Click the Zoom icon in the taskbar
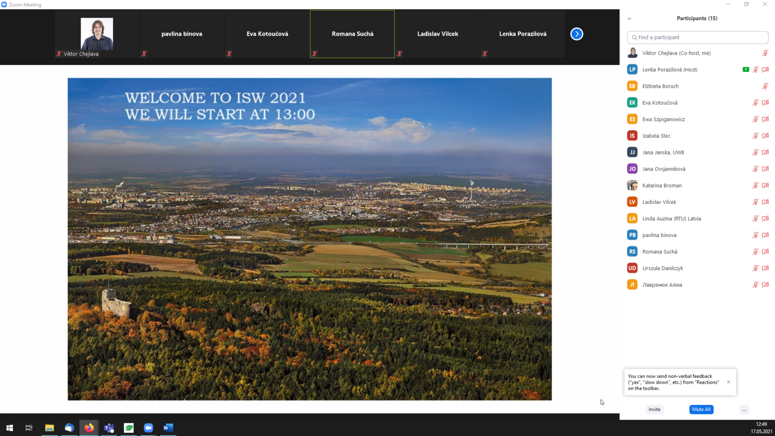Screen dimensions: 775x436 148,428
